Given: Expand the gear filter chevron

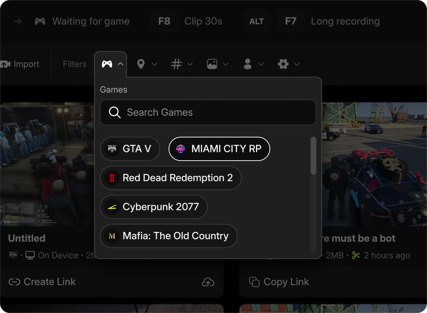Looking at the screenshot, I should click(297, 64).
